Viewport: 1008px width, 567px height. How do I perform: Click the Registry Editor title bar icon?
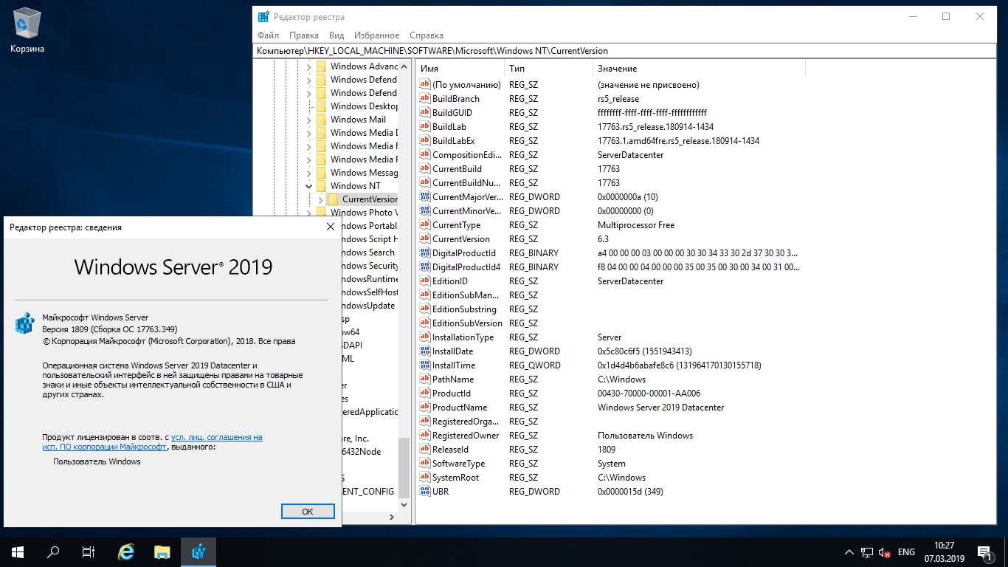point(263,16)
